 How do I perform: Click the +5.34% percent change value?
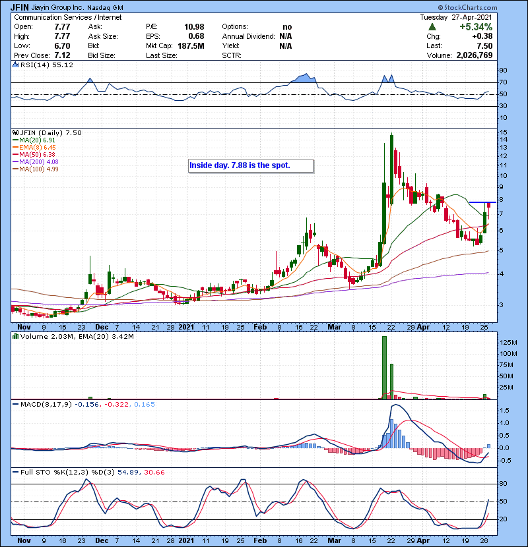[x=476, y=27]
